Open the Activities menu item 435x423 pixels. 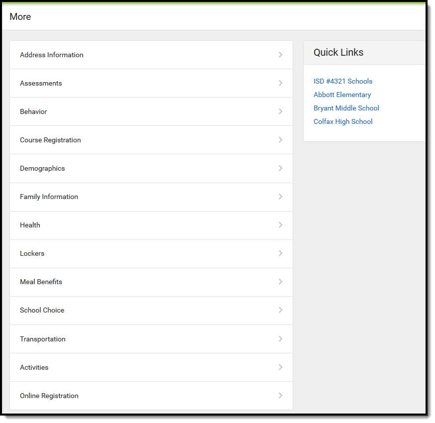151,367
